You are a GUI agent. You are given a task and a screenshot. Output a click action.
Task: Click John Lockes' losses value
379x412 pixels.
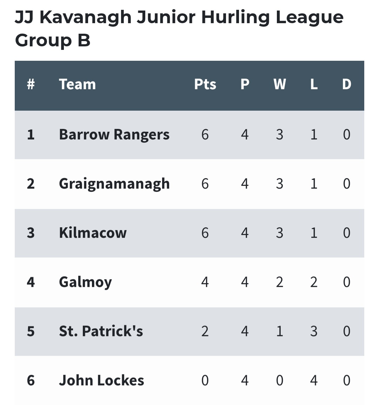coord(314,380)
